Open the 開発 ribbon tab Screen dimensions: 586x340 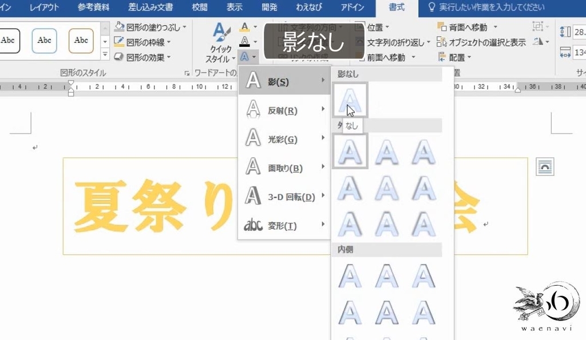click(x=269, y=7)
